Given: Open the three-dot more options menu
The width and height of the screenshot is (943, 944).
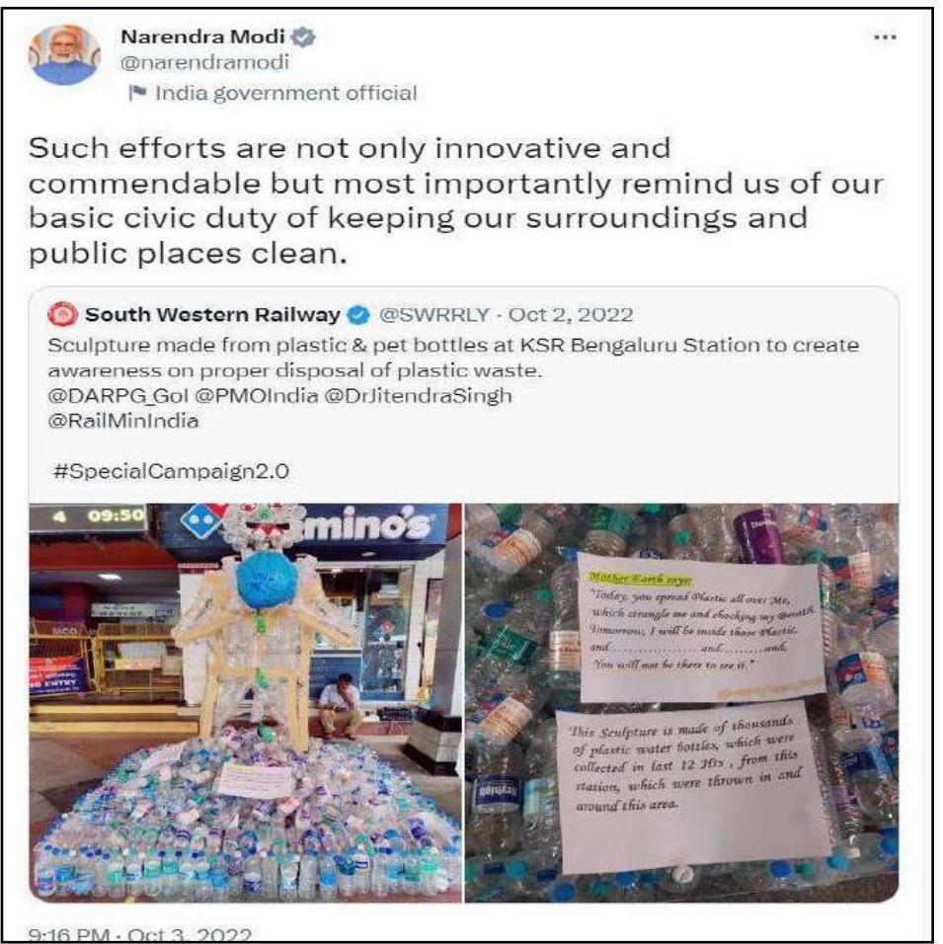Looking at the screenshot, I should pos(885,38).
